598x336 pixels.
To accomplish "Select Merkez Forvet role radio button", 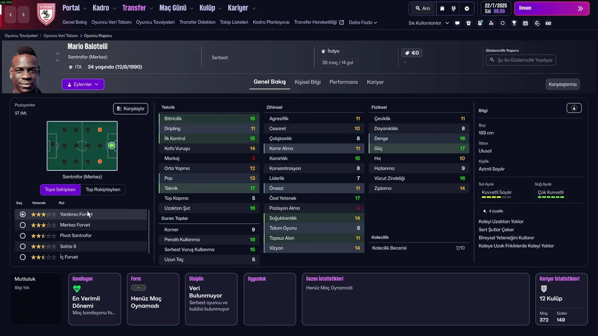I will pyautogui.click(x=22, y=225).
